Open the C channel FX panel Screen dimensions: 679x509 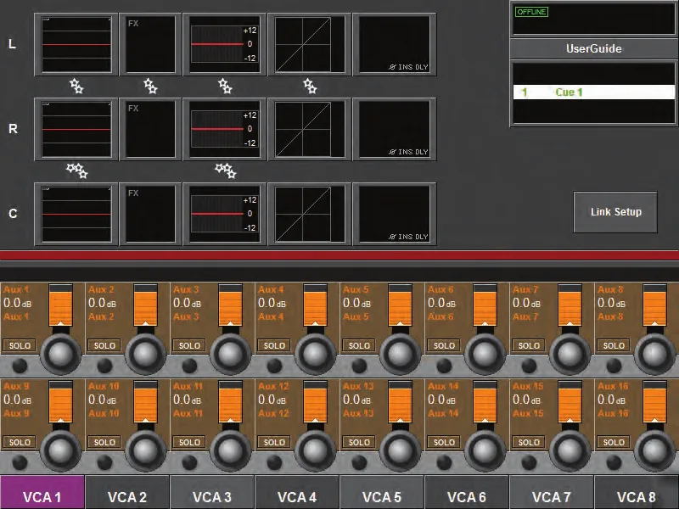click(150, 214)
